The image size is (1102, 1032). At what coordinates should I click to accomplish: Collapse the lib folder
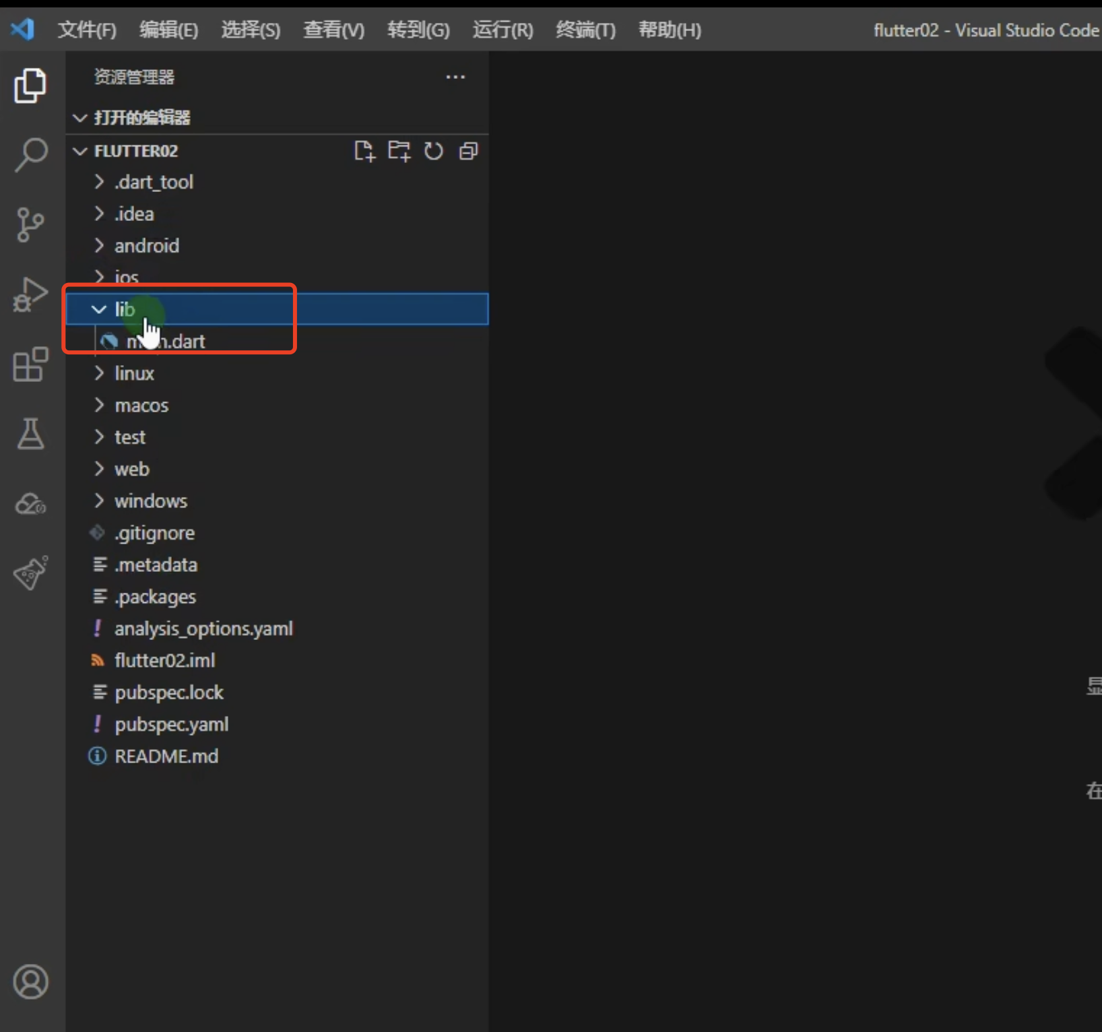click(277, 309)
